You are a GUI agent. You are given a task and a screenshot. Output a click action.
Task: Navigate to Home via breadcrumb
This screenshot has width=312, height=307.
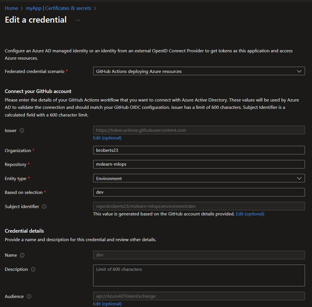[11, 8]
